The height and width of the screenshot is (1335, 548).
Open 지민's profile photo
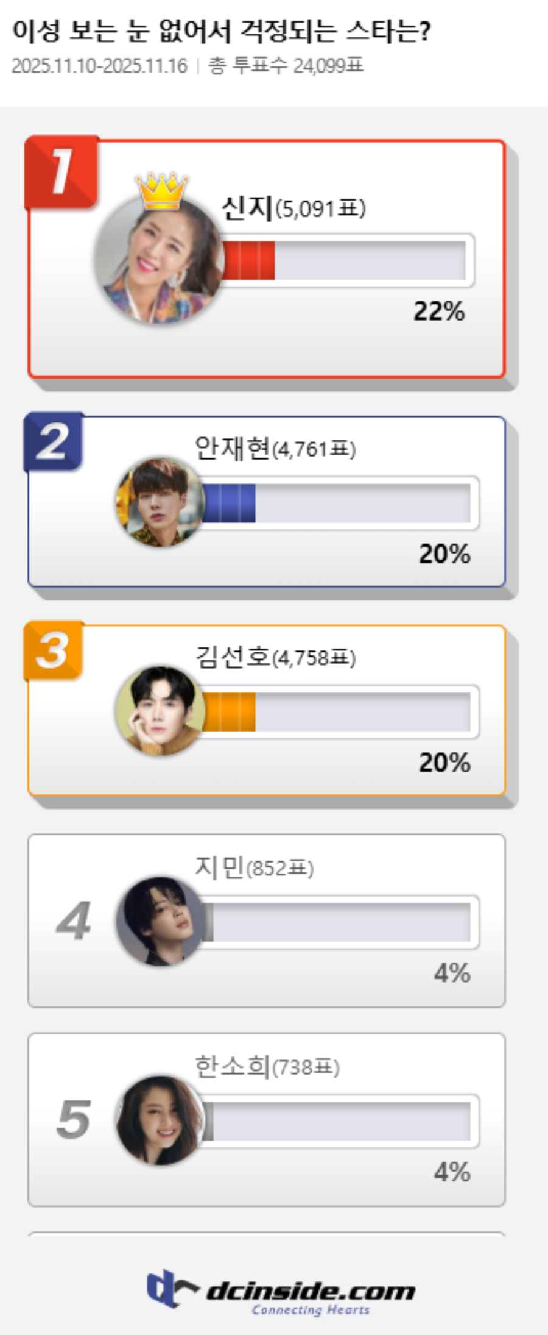click(160, 920)
